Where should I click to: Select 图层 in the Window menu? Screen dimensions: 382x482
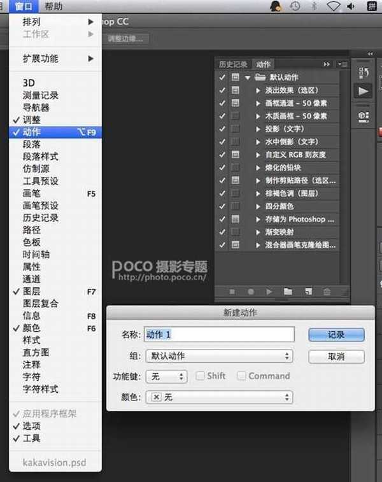pyautogui.click(x=32, y=291)
